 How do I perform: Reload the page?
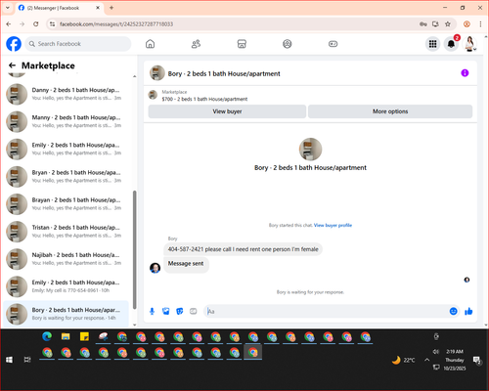pos(36,24)
